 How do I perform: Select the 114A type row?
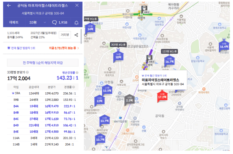tap(43, 138)
